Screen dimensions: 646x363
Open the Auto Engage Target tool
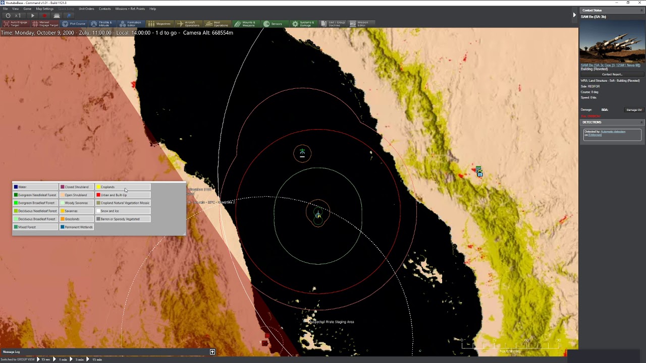(x=16, y=24)
